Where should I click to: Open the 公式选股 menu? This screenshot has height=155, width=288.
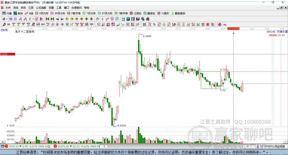(x=41, y=8)
